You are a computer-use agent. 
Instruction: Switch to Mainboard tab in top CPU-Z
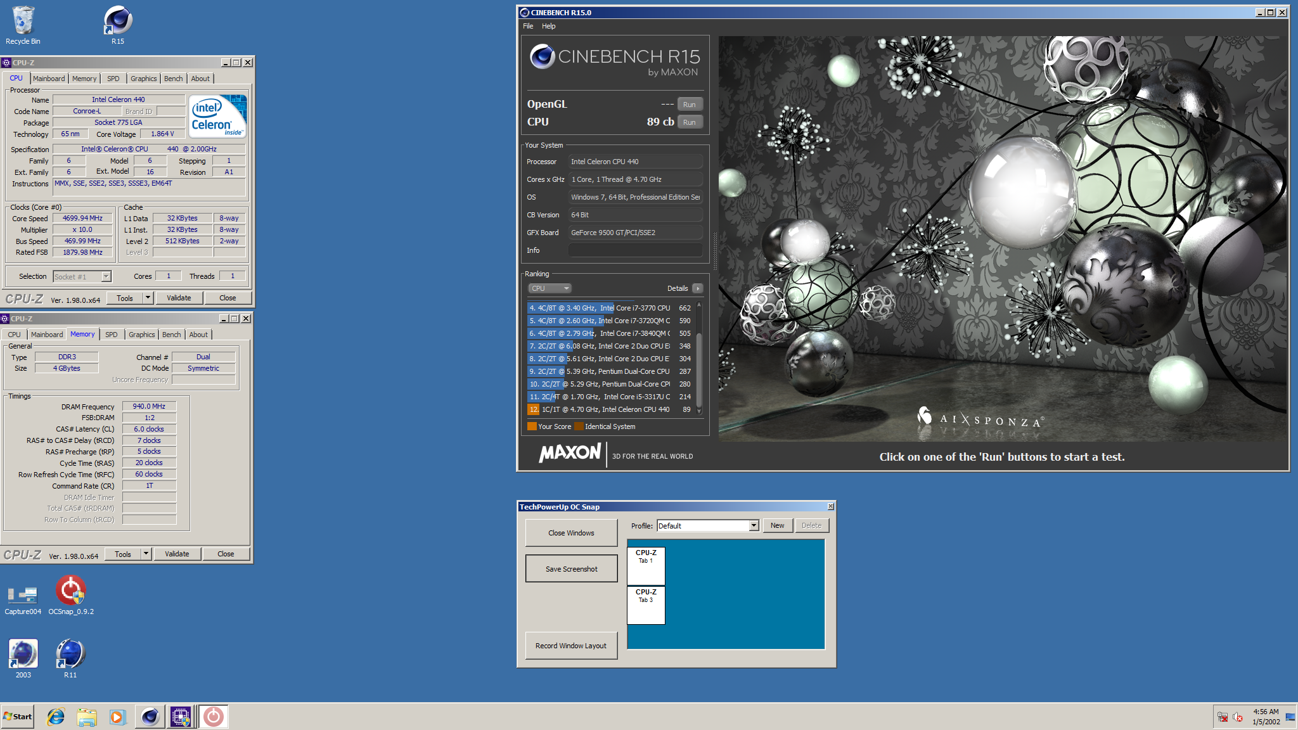tap(49, 79)
